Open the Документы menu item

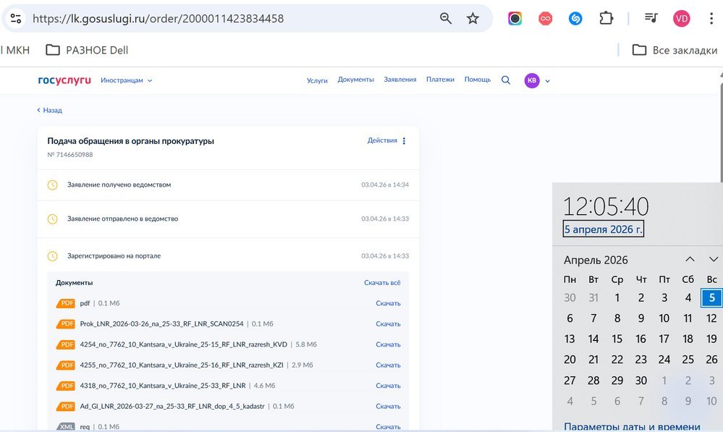click(356, 80)
